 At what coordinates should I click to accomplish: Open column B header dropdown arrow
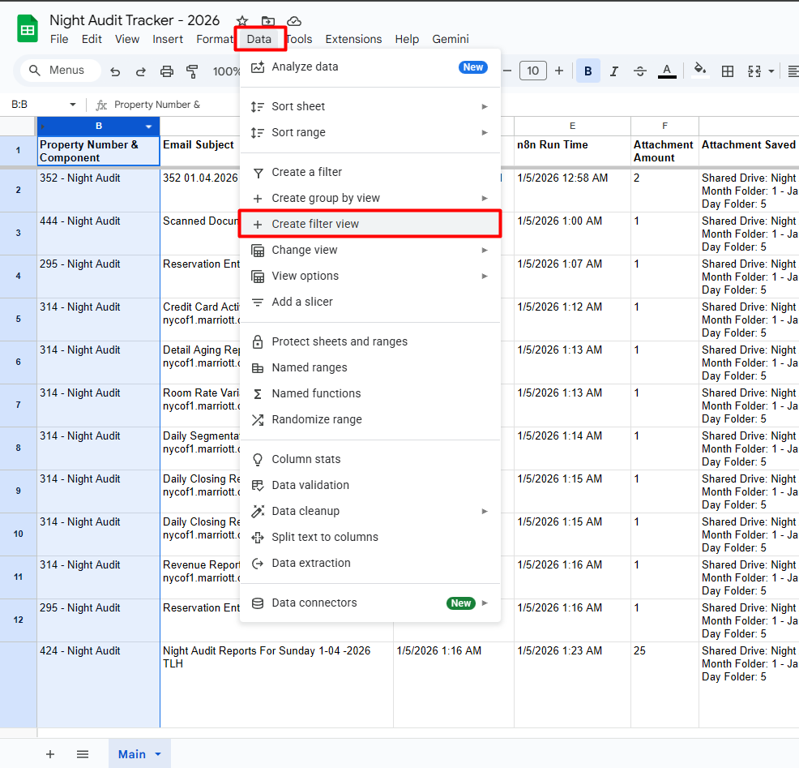click(148, 127)
